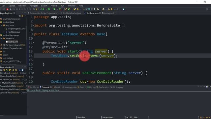Select the Selenium_WebDriver repository
Image resolution: width=211 pixels, height=119 pixels.
[x=13, y=89]
